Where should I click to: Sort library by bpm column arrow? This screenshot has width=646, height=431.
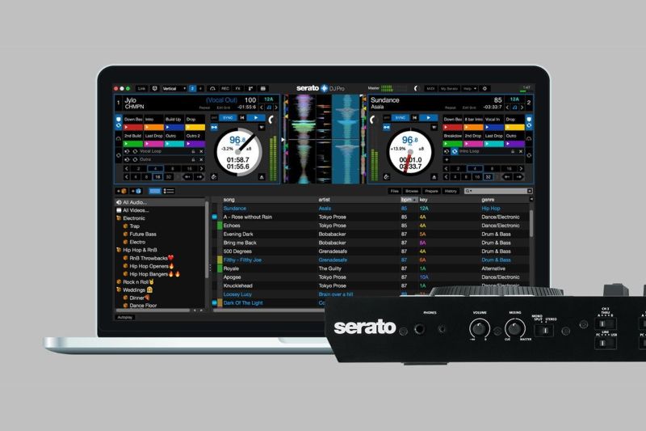tap(414, 200)
